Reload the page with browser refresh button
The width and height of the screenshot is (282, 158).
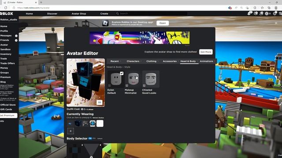coord(6,8)
